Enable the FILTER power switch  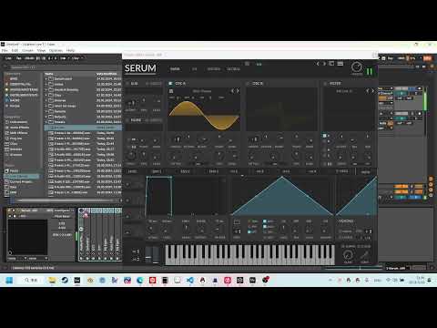tap(325, 83)
